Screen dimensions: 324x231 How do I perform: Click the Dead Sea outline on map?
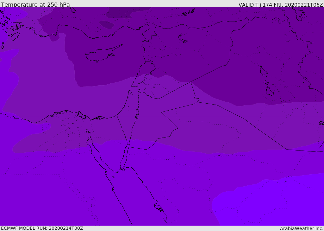click(x=137, y=112)
